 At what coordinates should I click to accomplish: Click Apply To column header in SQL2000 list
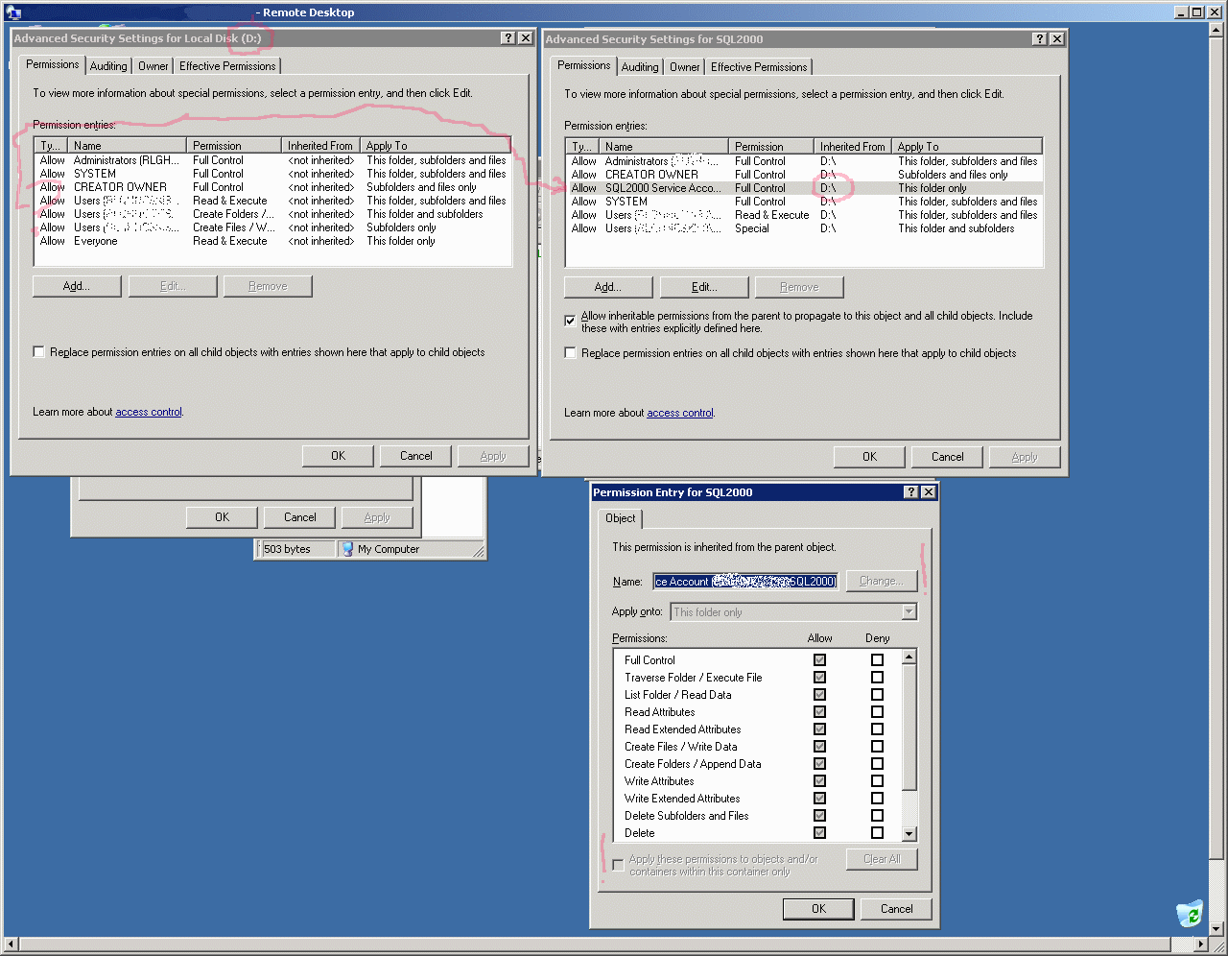click(967, 147)
